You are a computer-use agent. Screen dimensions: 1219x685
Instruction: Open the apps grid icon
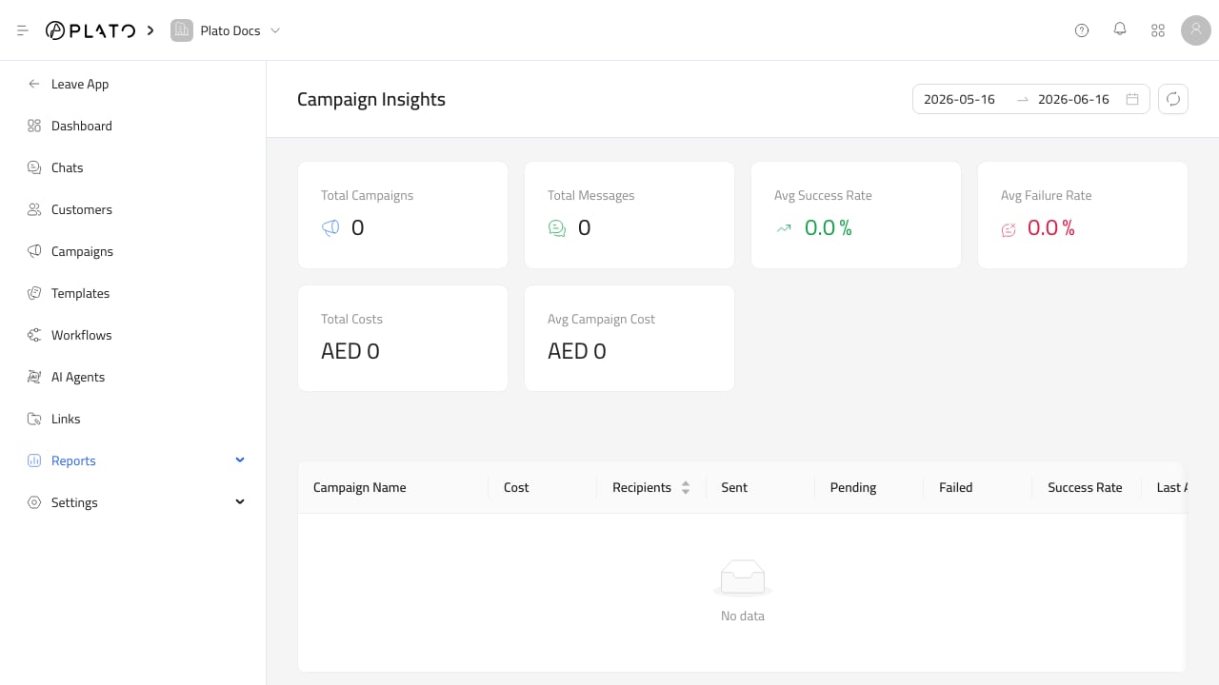pyautogui.click(x=1158, y=30)
